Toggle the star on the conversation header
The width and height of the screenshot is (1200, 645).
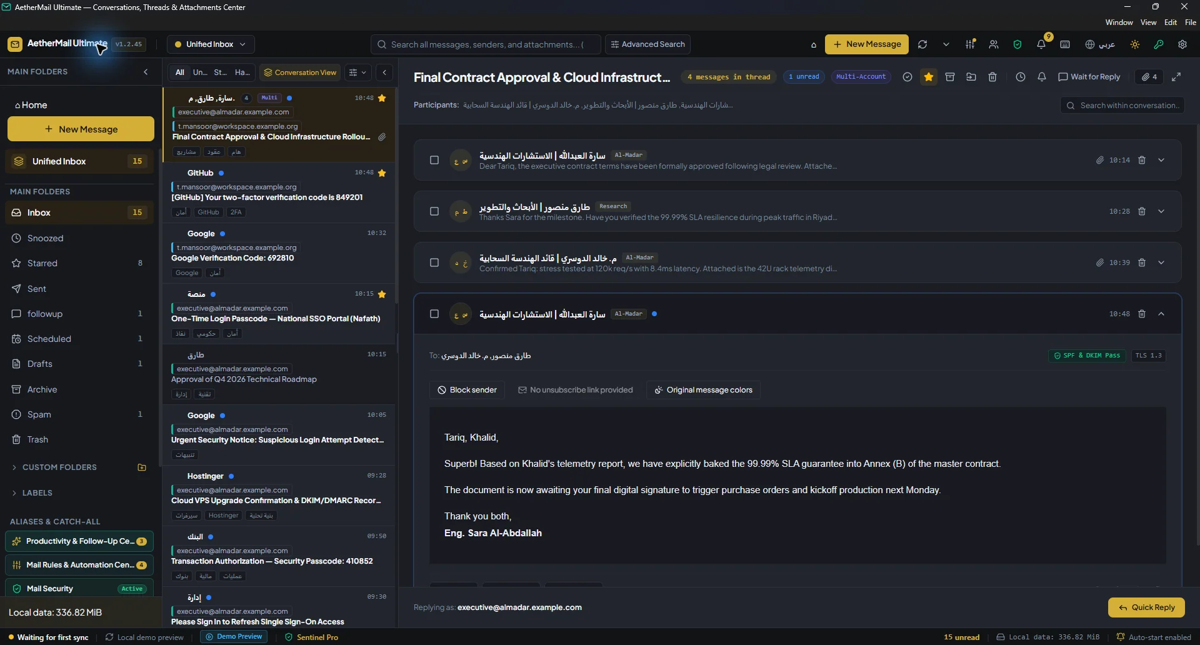pyautogui.click(x=929, y=77)
